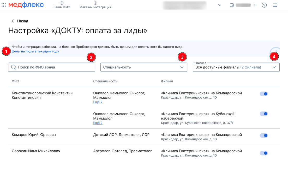Go to Ваша МИС section
The height and width of the screenshot is (172, 288).
click(62, 5)
